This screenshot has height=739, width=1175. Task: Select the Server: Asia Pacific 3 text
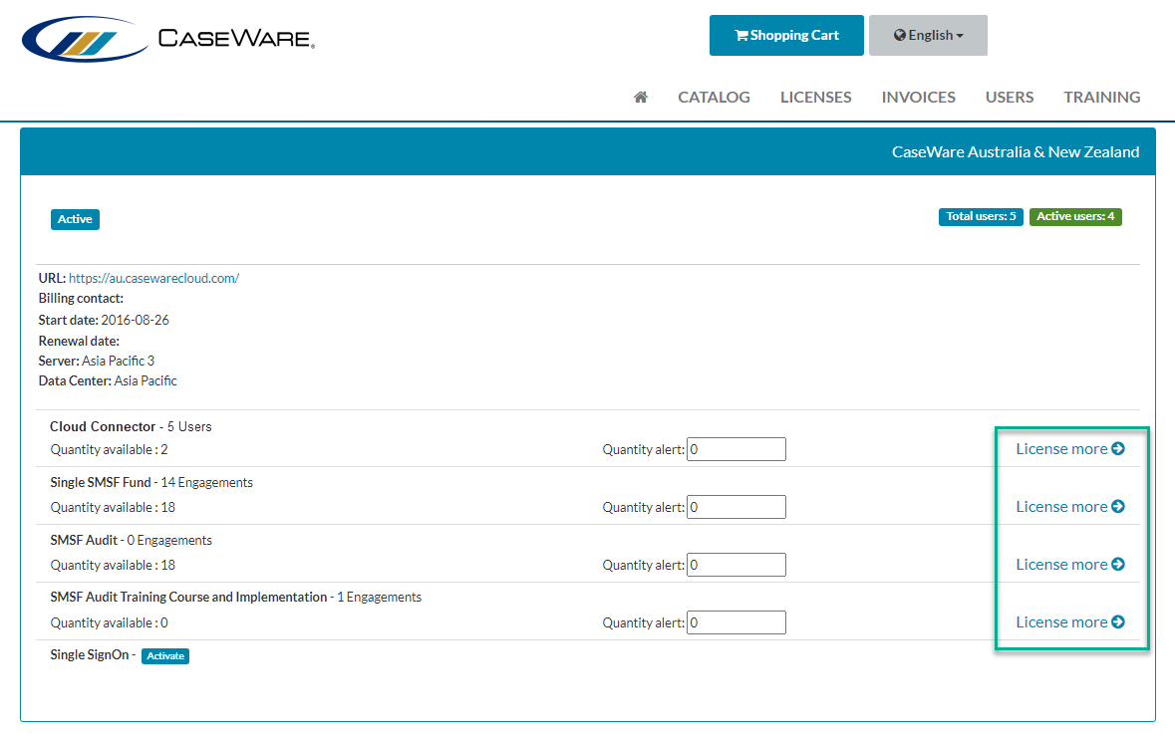click(x=96, y=361)
